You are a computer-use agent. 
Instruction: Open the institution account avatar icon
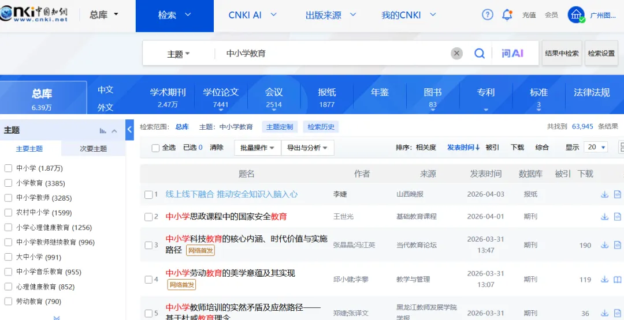pyautogui.click(x=576, y=15)
